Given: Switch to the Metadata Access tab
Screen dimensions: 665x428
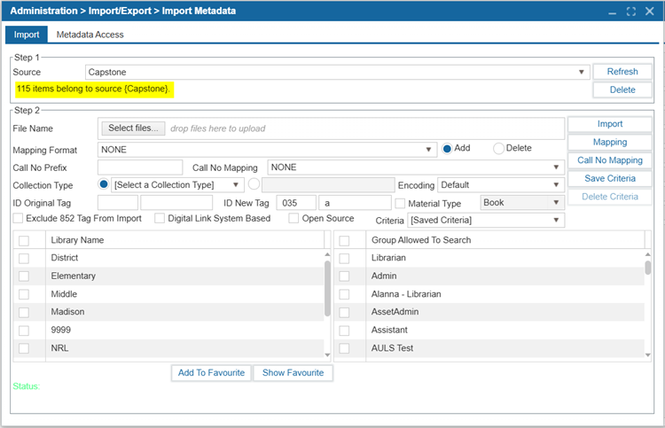Looking at the screenshot, I should coord(90,35).
